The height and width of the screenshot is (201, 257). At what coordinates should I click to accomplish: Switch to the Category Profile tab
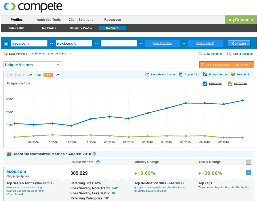pos(81,28)
